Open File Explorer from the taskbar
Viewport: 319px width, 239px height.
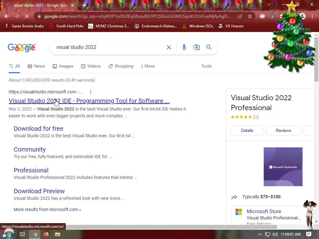(x=58, y=234)
